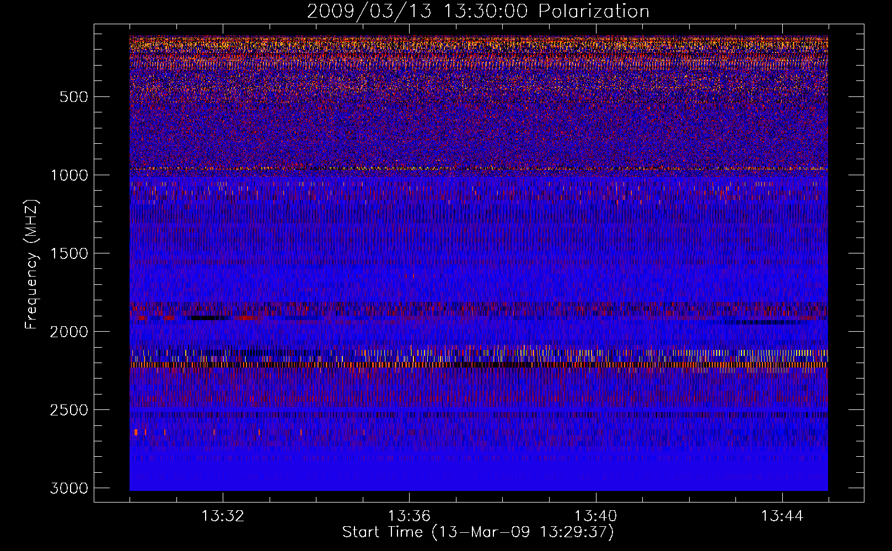892x551 pixels.
Task: Click the 2500 frequency tick label
Action: coord(69,410)
